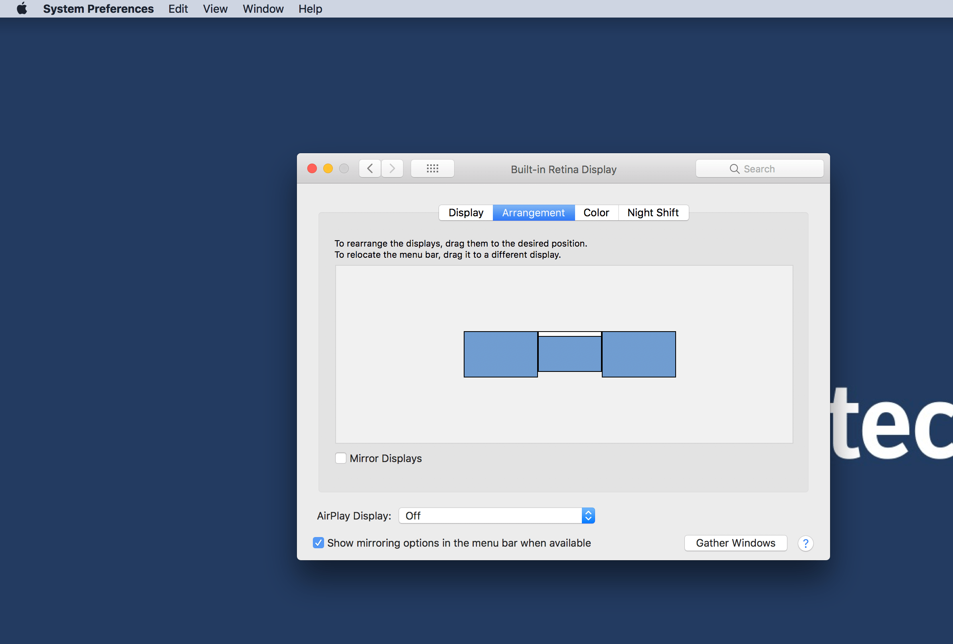Viewport: 953px width, 644px height.
Task: Click the back navigation arrow
Action: (370, 168)
